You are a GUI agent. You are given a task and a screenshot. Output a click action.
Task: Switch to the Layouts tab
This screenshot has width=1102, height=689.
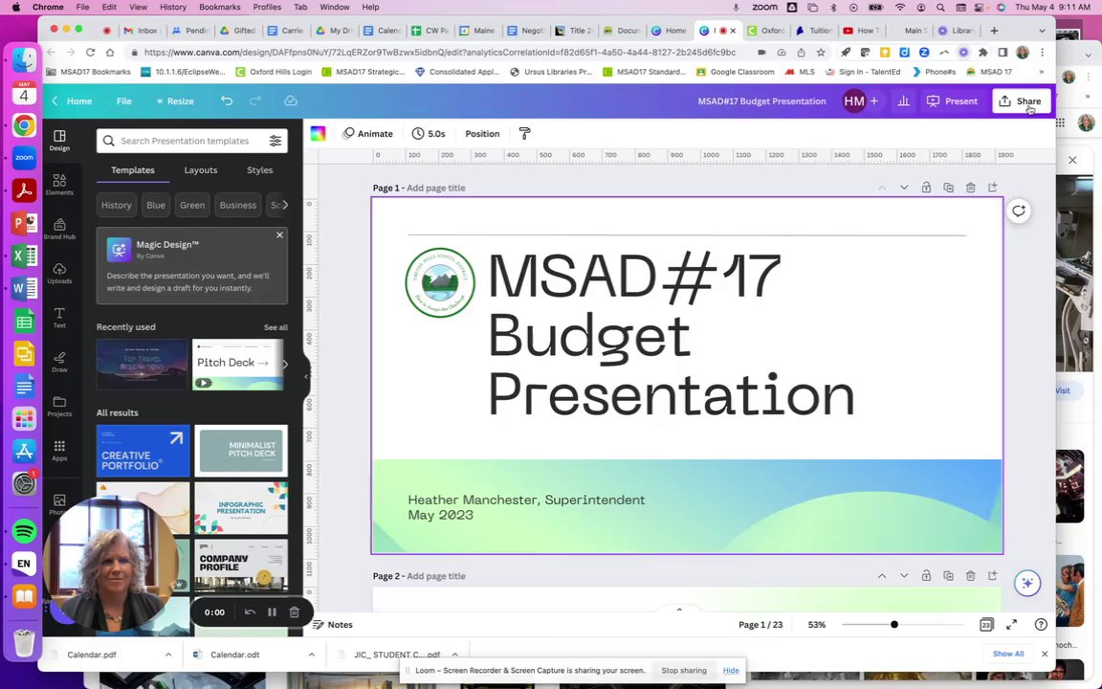click(200, 170)
